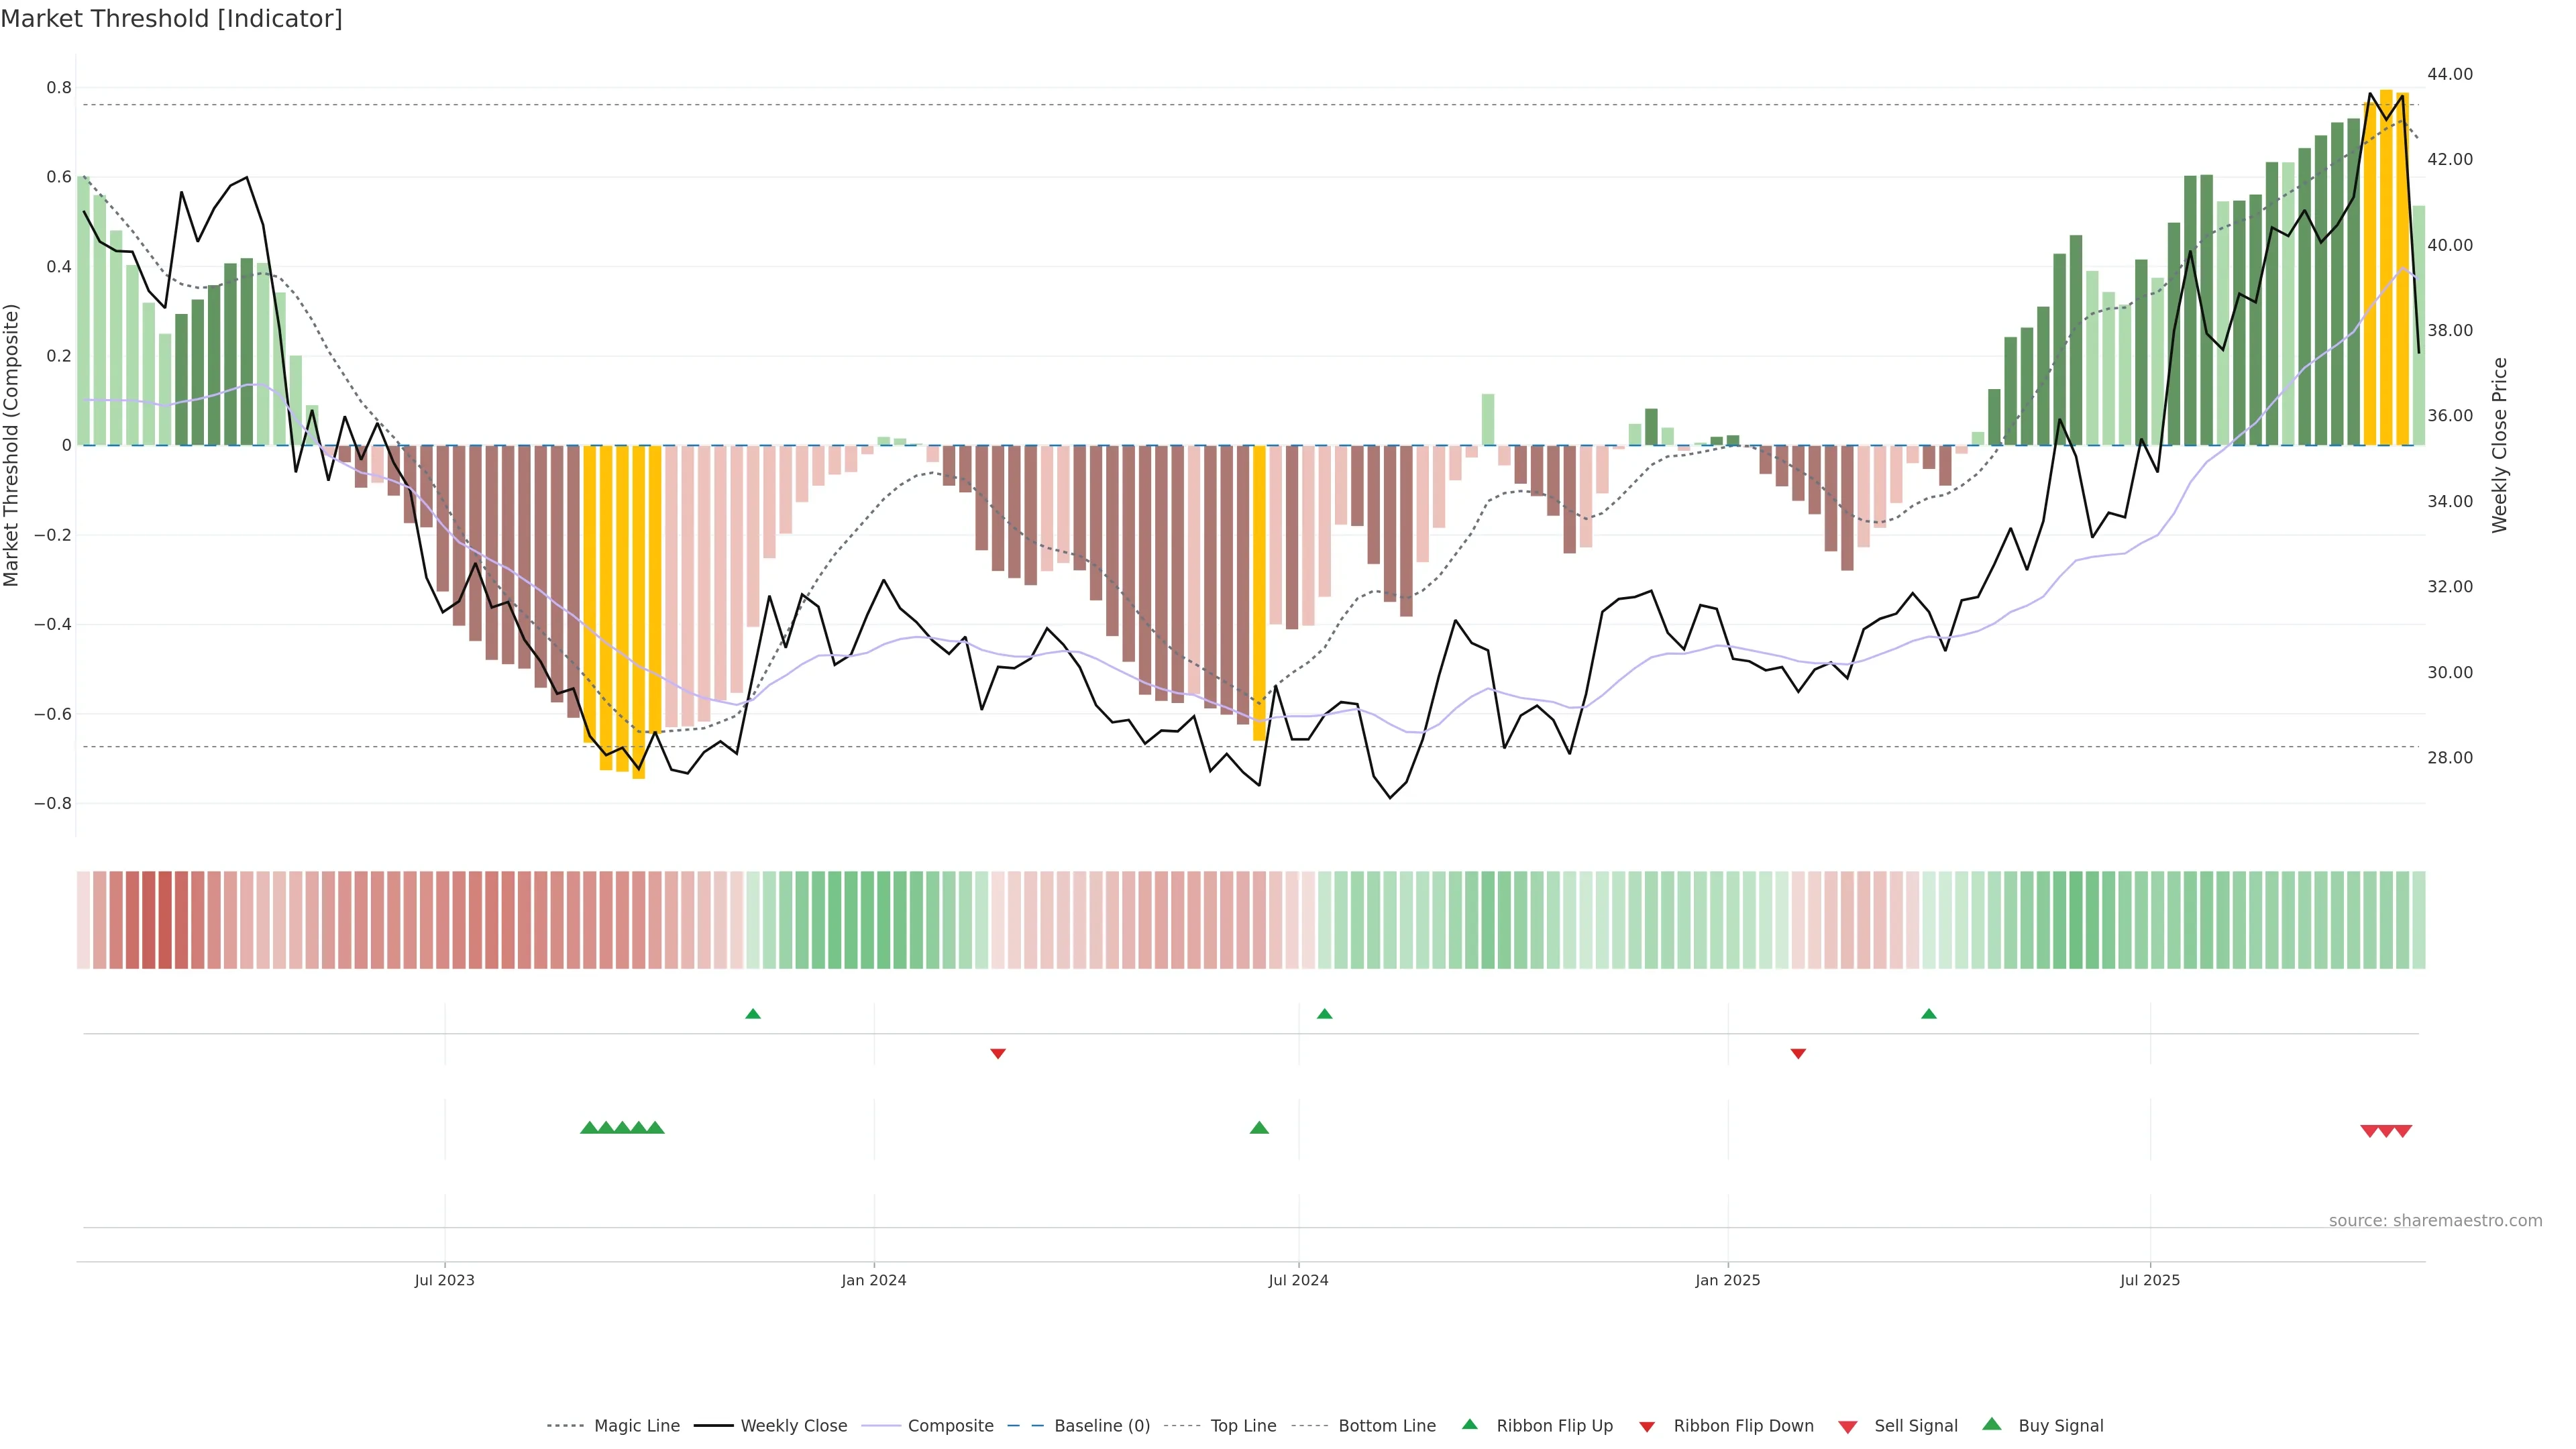Click the Jul 2025 x-axis label
Viewport: 2576px width, 1449px height.
(2150, 1280)
